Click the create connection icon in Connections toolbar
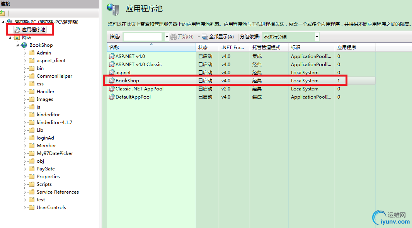Viewport: 412px width, 228px height. pos(3,13)
